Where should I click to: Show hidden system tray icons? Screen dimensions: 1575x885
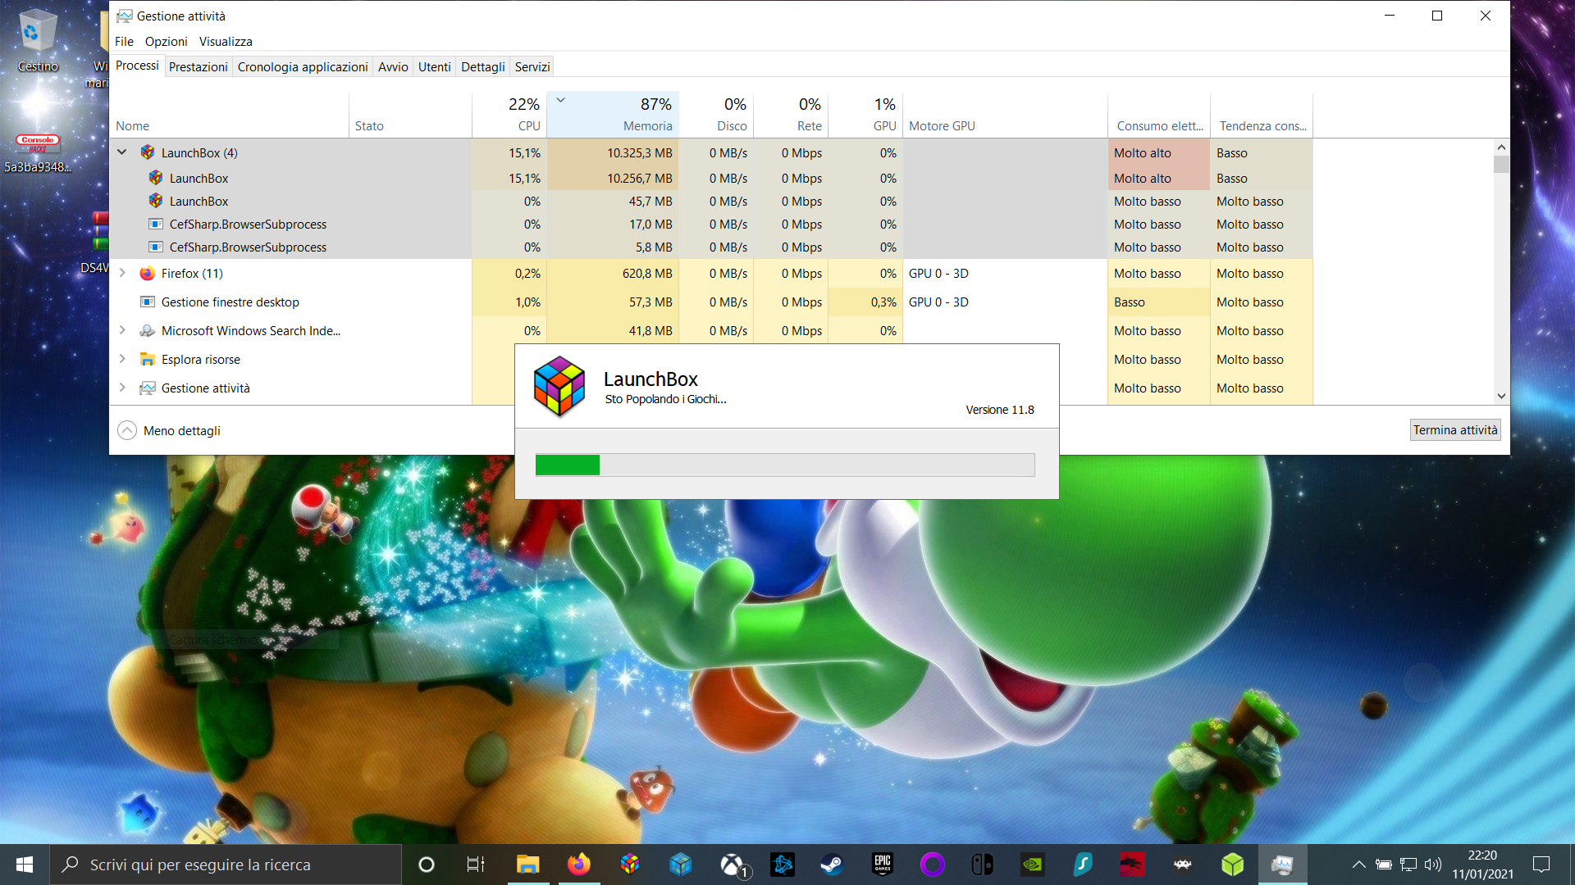(1359, 865)
